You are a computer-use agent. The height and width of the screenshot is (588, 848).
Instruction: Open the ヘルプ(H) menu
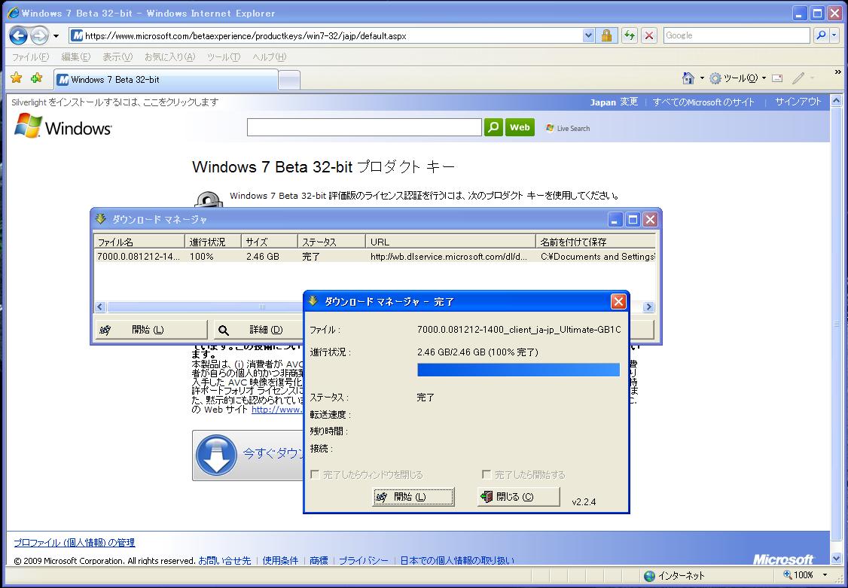pyautogui.click(x=270, y=56)
